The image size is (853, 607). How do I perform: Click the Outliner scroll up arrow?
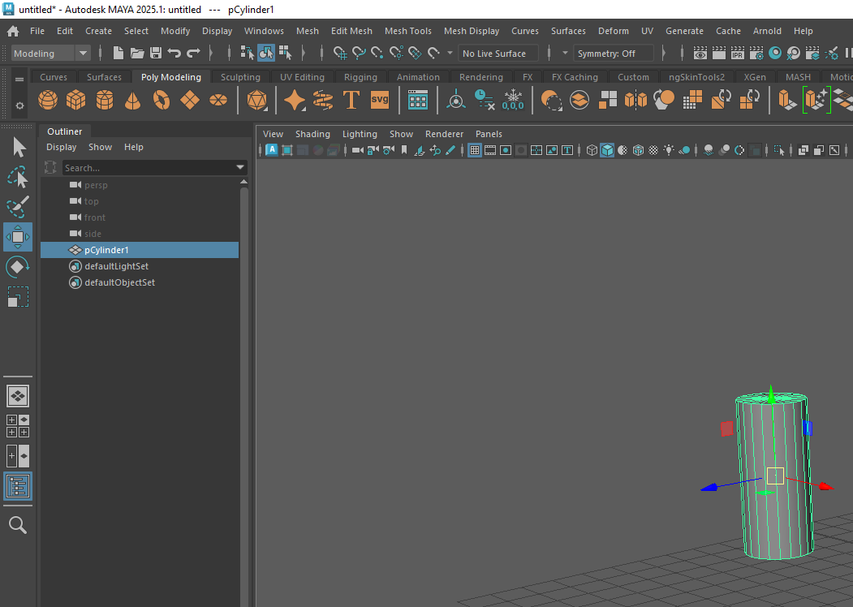[x=243, y=182]
